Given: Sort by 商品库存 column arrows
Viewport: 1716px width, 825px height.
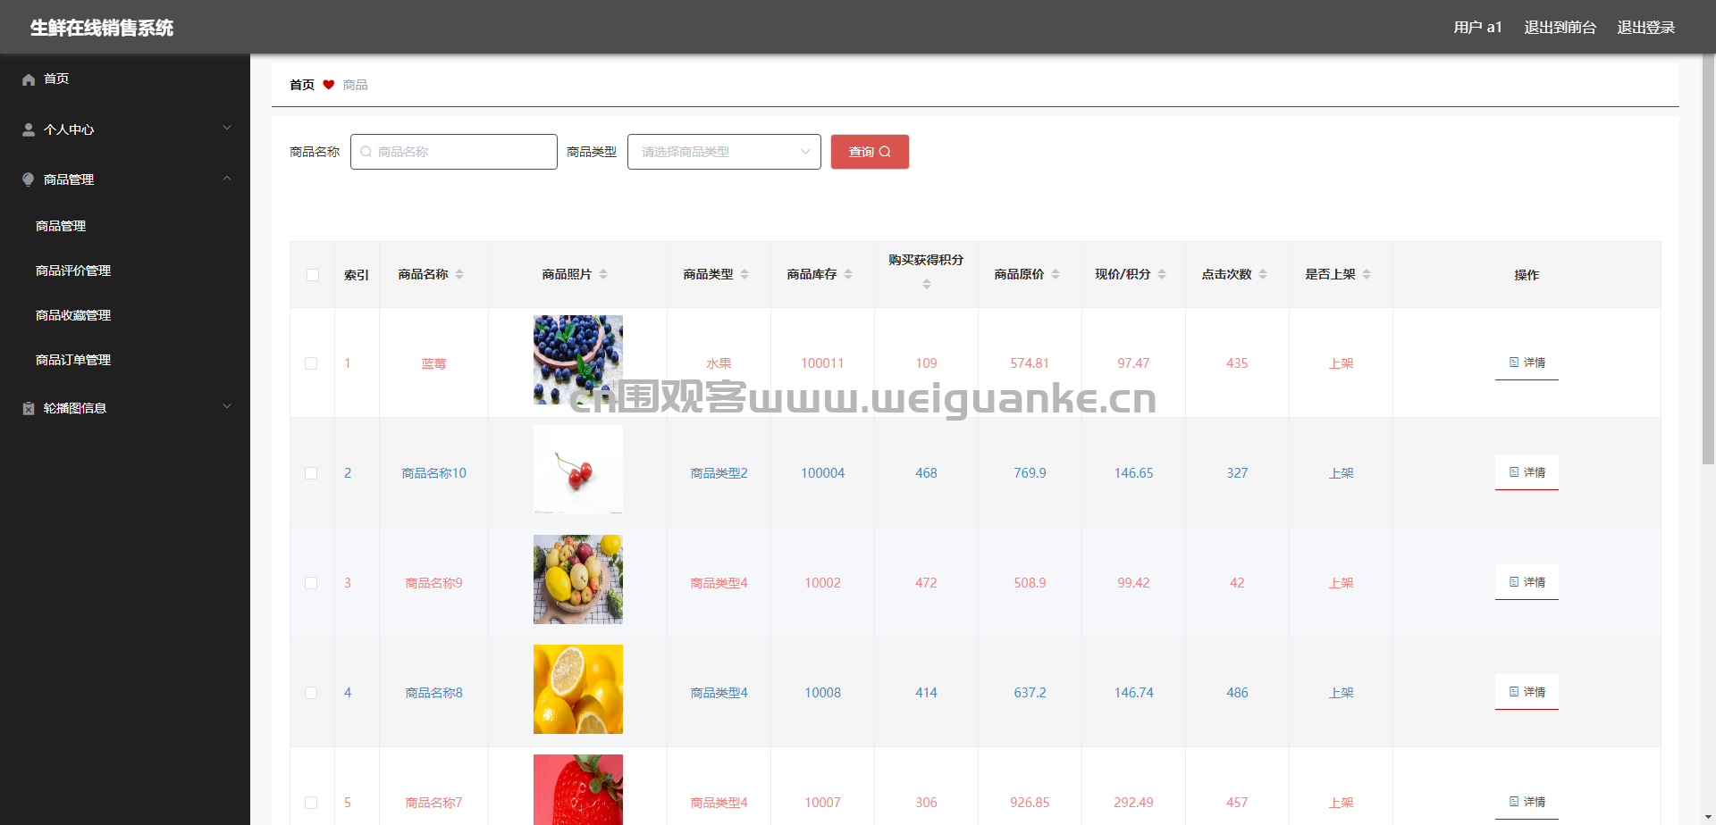Looking at the screenshot, I should [x=848, y=274].
